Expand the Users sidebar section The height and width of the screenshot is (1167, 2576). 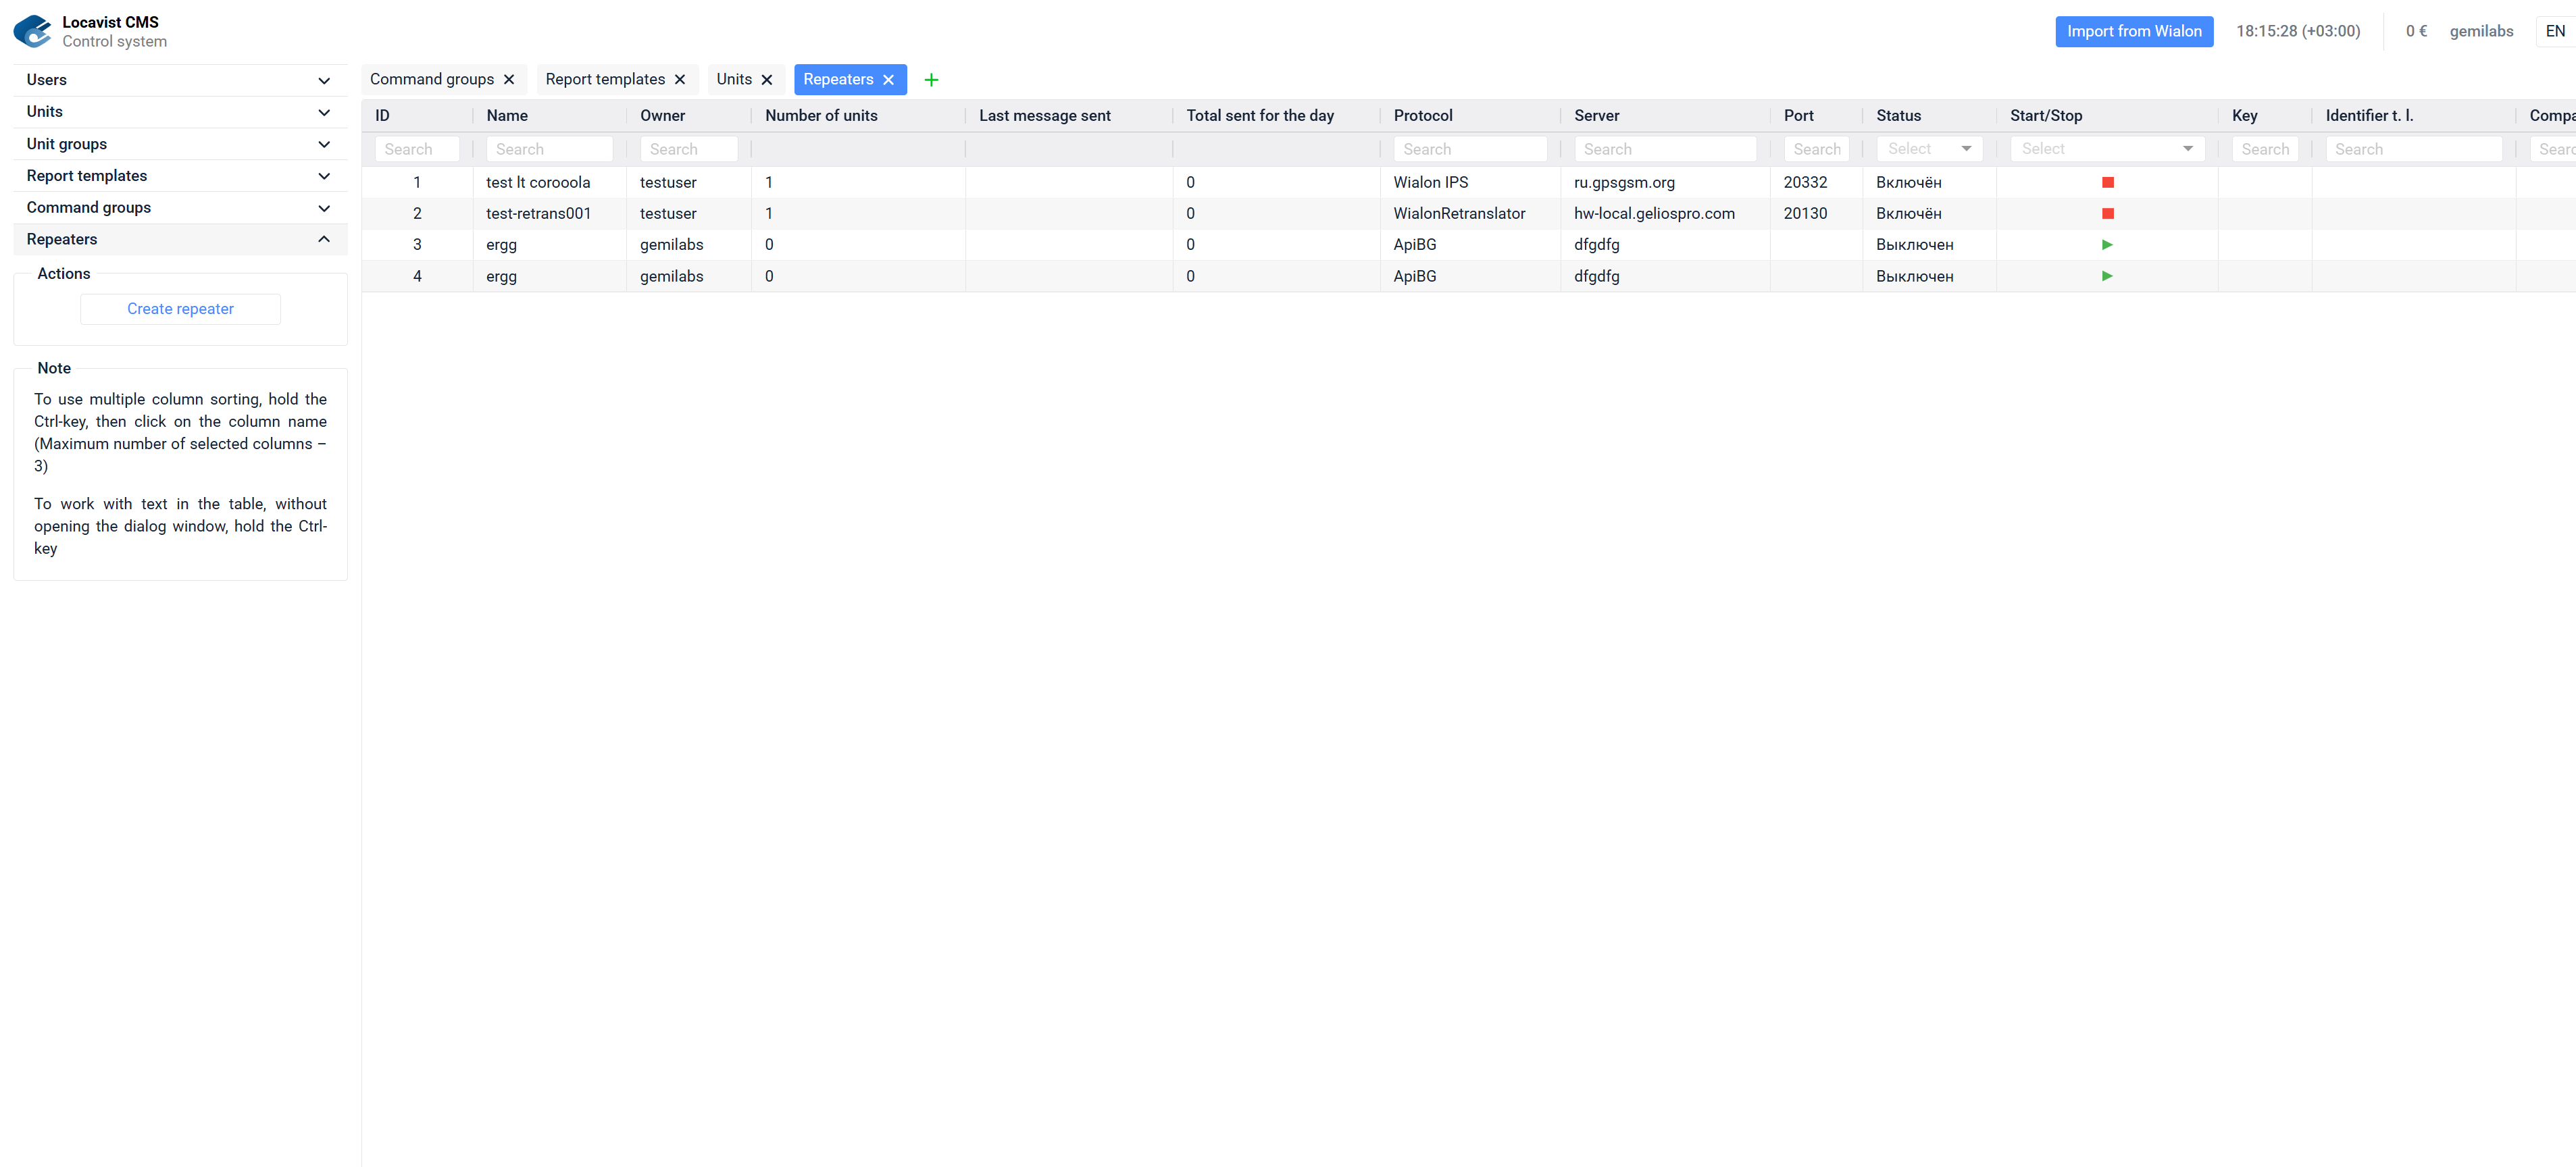(x=180, y=80)
